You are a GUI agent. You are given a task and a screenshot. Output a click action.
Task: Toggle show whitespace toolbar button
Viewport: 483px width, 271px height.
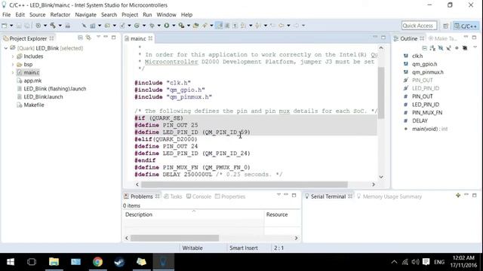tap(235, 26)
